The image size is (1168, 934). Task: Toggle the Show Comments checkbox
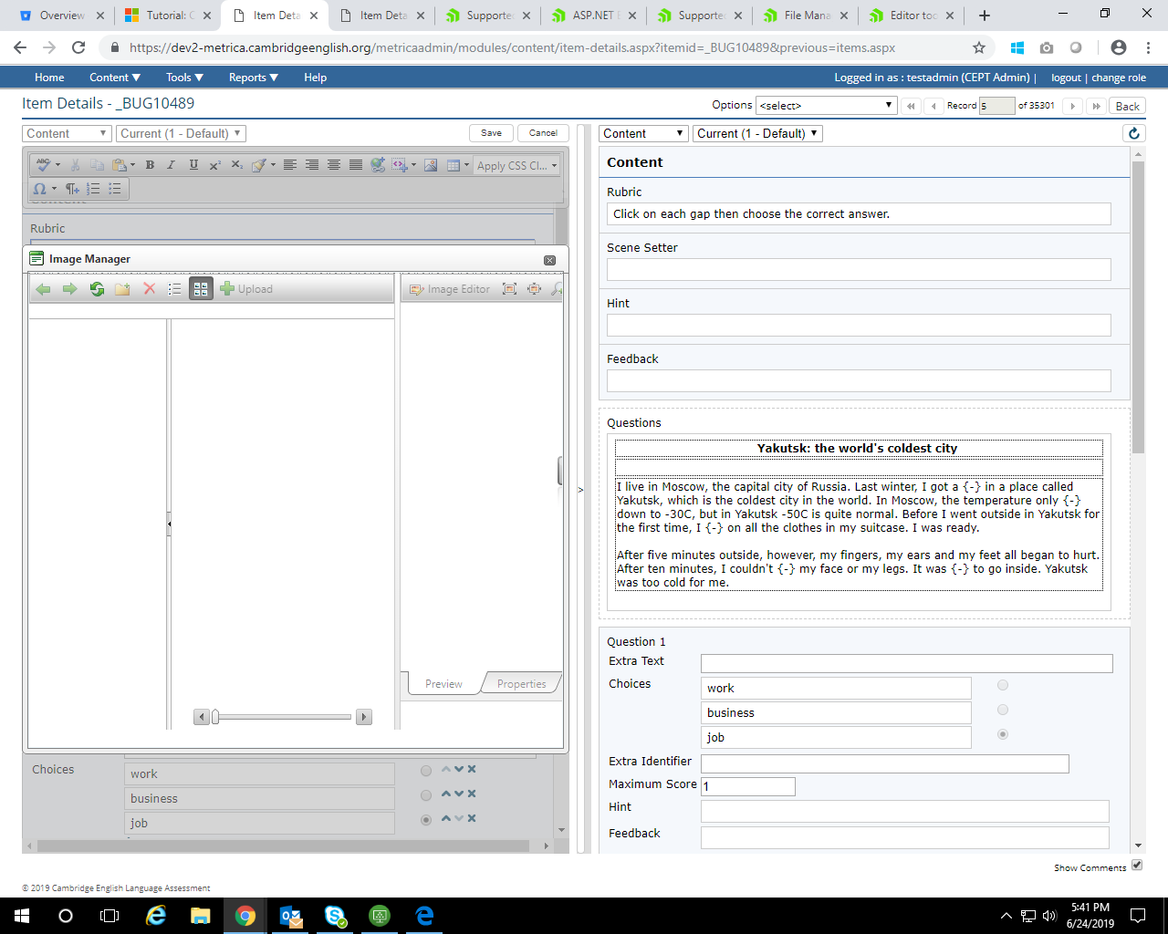(x=1137, y=865)
